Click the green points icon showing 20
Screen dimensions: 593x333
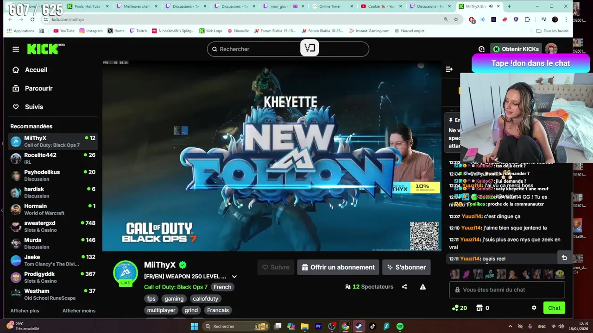tap(459, 308)
